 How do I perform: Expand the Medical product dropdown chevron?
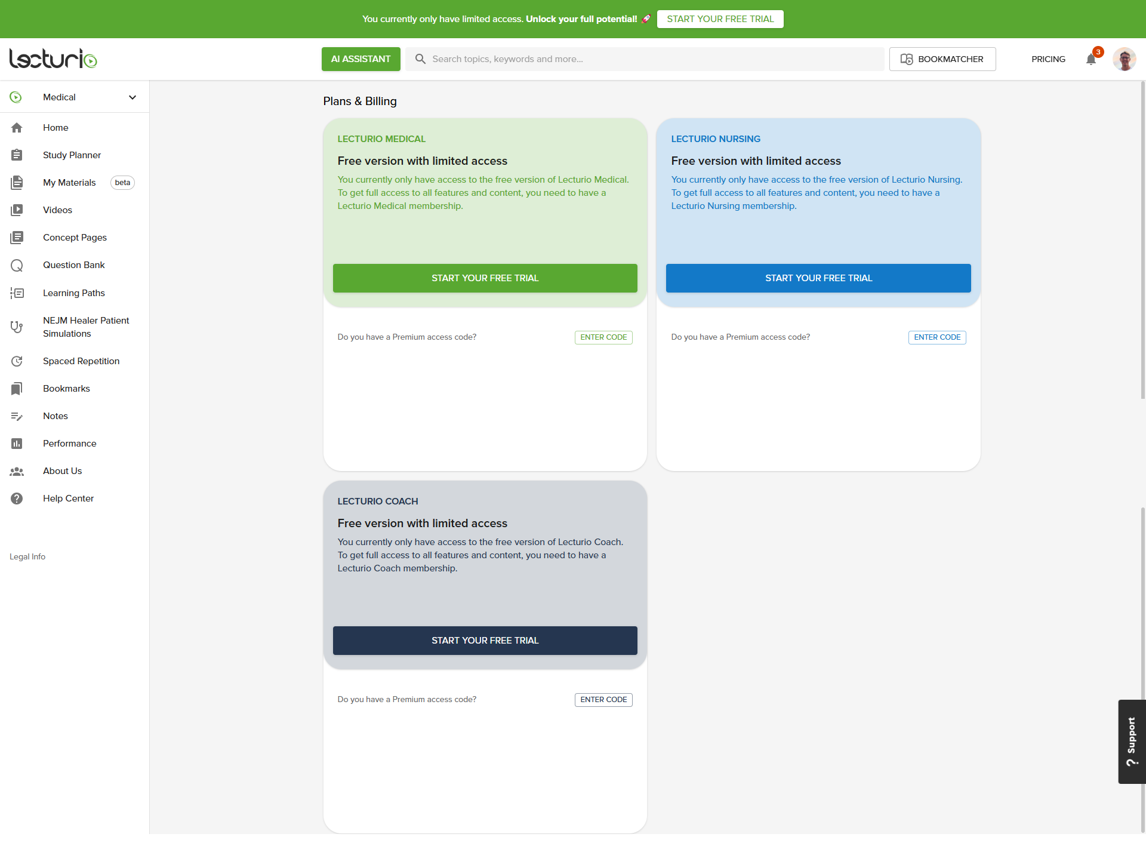133,97
